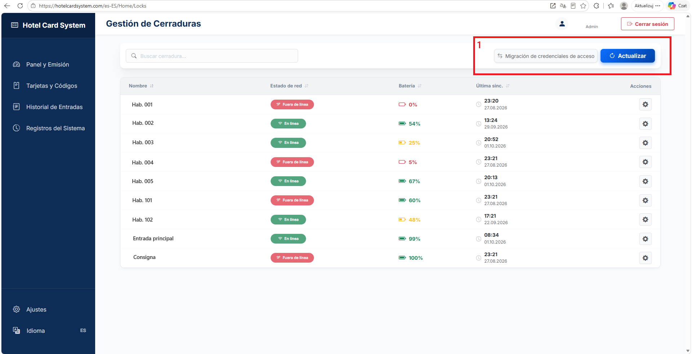Add page to favorites star icon
The image size is (692, 354).
coord(583,6)
